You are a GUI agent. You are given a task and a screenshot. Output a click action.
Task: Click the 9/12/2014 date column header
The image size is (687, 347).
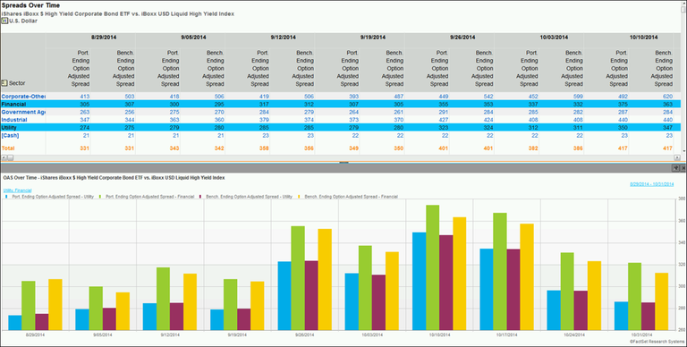click(x=283, y=38)
